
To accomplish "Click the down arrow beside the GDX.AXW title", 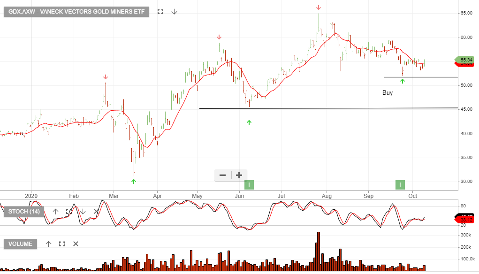I will pos(174,12).
